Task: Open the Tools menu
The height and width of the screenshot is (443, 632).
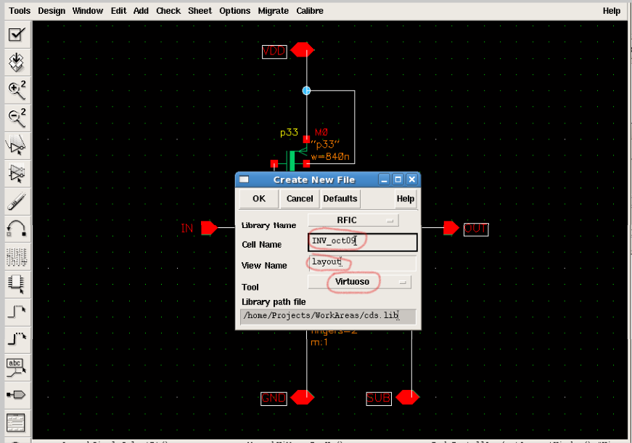Action: pyautogui.click(x=20, y=11)
